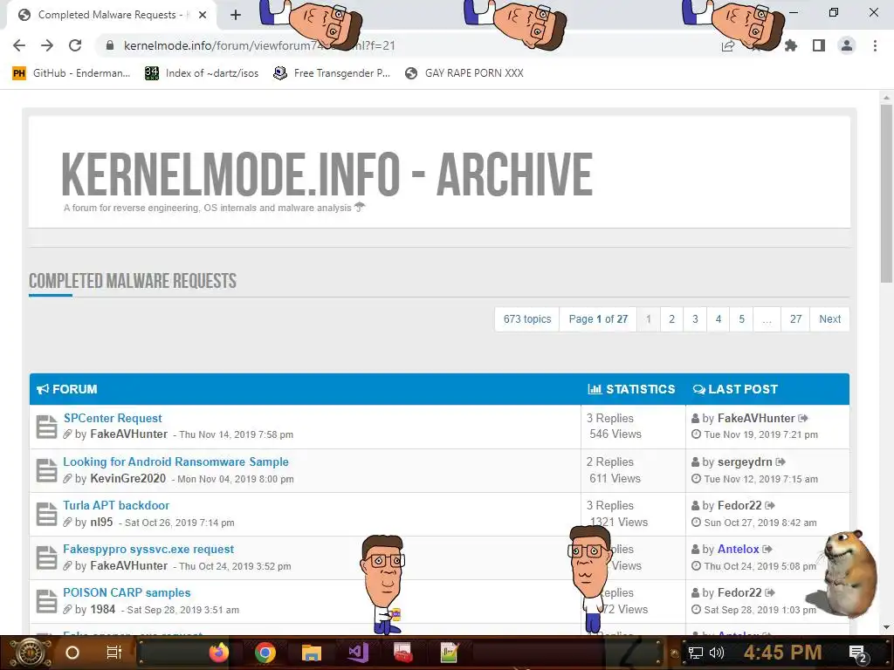View site security lock info
This screenshot has width=894, height=670.
[x=110, y=45]
